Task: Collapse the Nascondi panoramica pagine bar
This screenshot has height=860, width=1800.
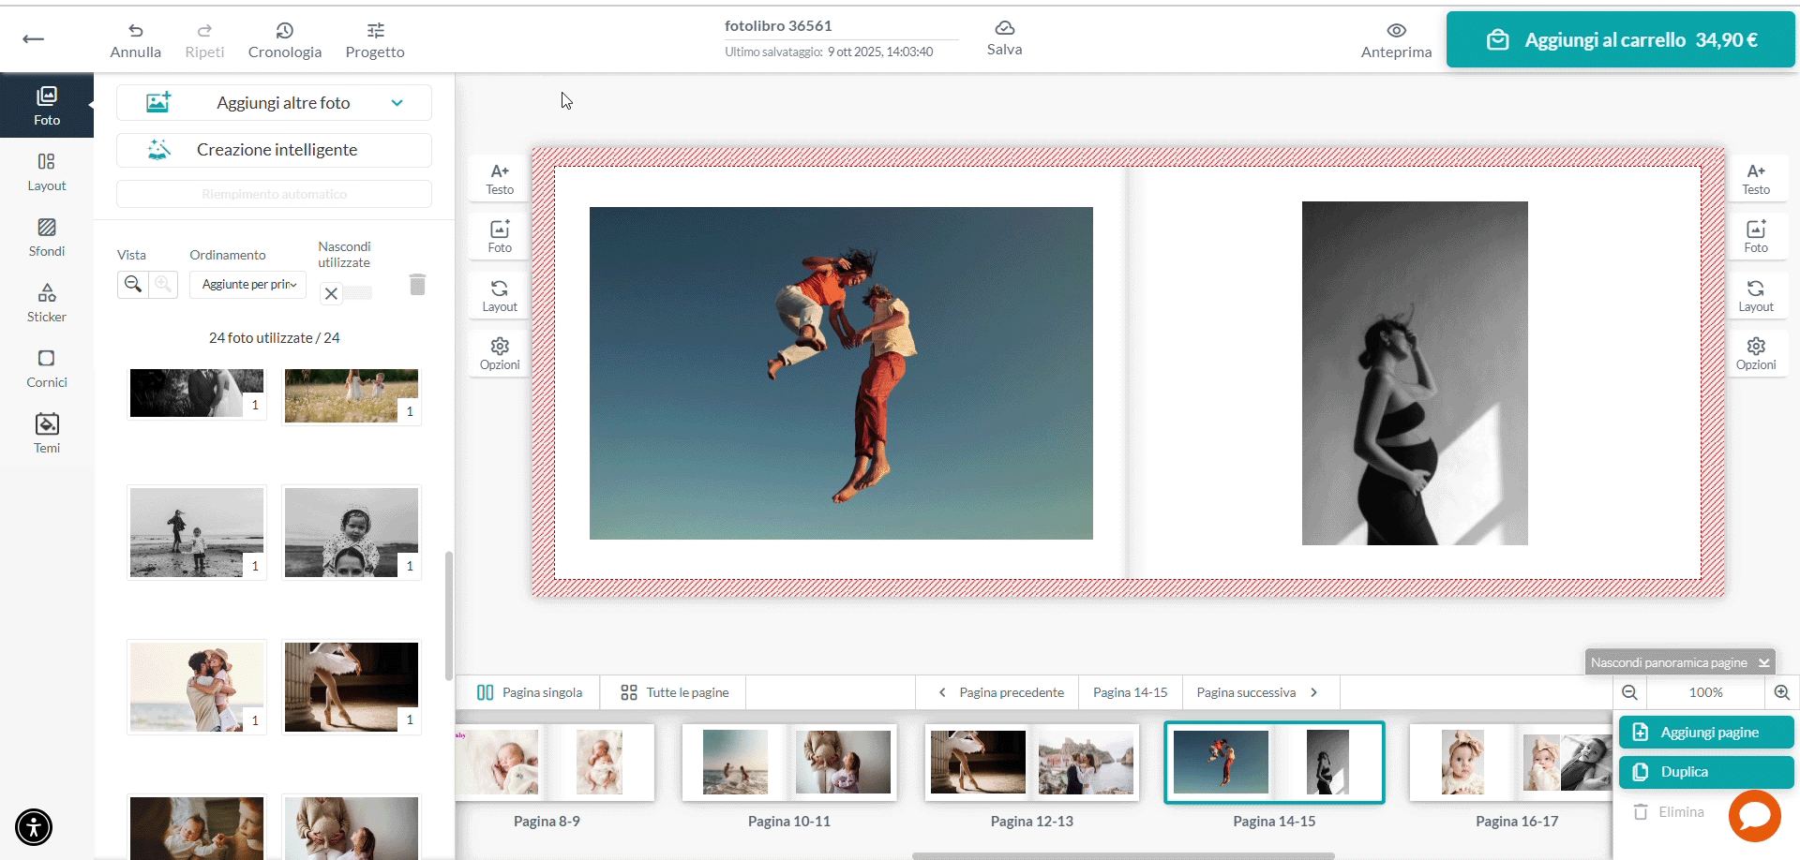Action: (1680, 662)
